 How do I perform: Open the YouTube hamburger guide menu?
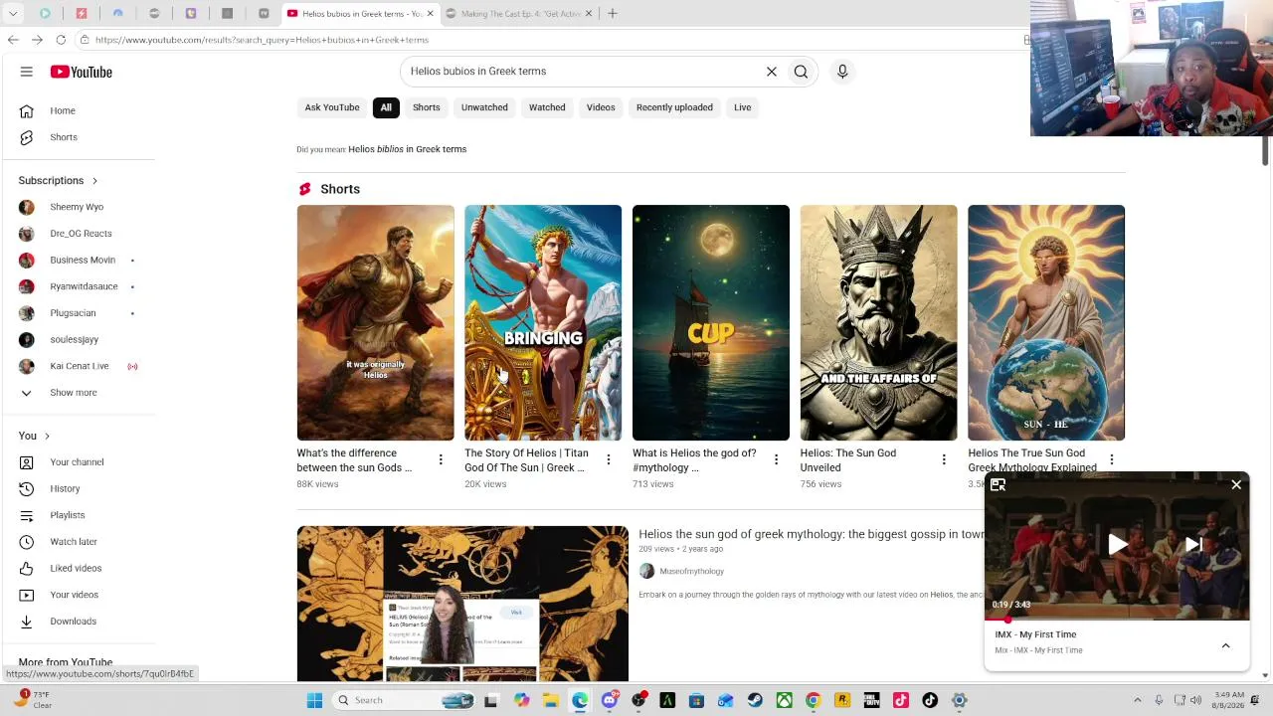(x=27, y=72)
